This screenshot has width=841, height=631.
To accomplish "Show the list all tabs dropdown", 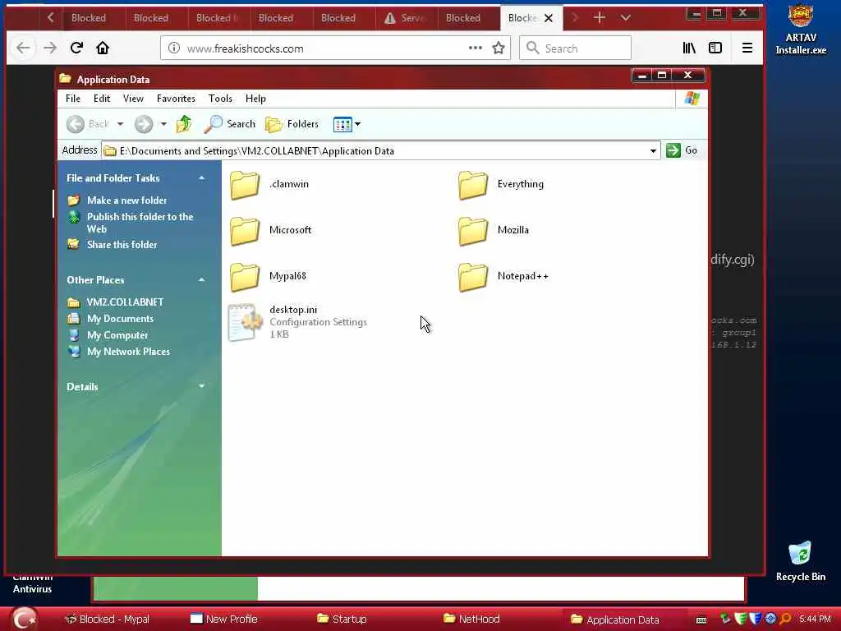I will click(625, 18).
